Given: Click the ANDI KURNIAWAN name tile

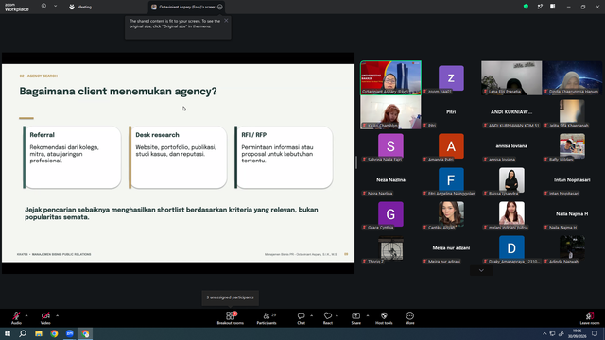Looking at the screenshot, I should pos(511,112).
